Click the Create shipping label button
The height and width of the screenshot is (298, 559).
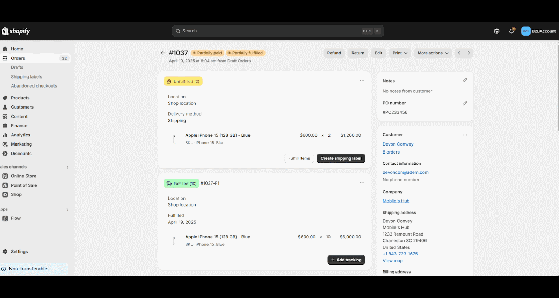tap(341, 158)
